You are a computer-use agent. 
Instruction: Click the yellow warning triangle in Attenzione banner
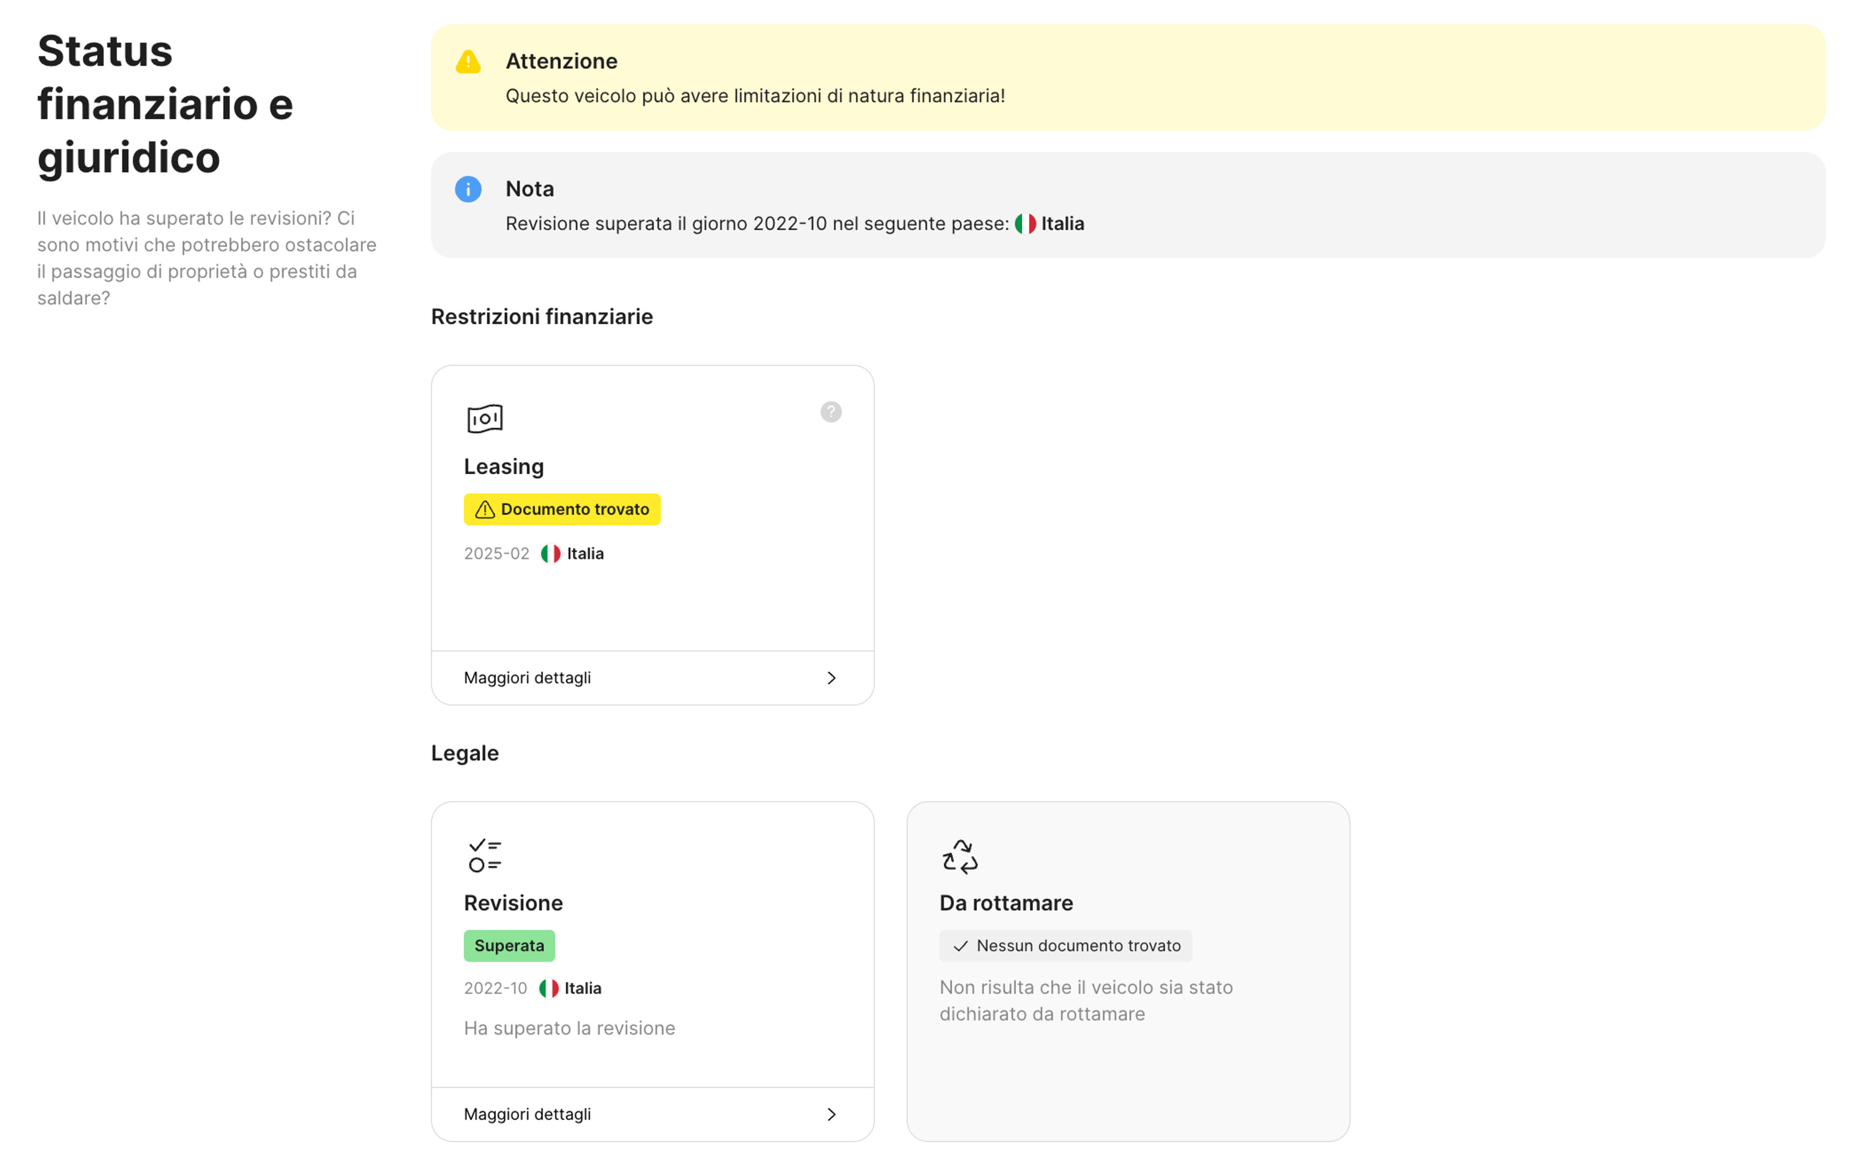[467, 62]
